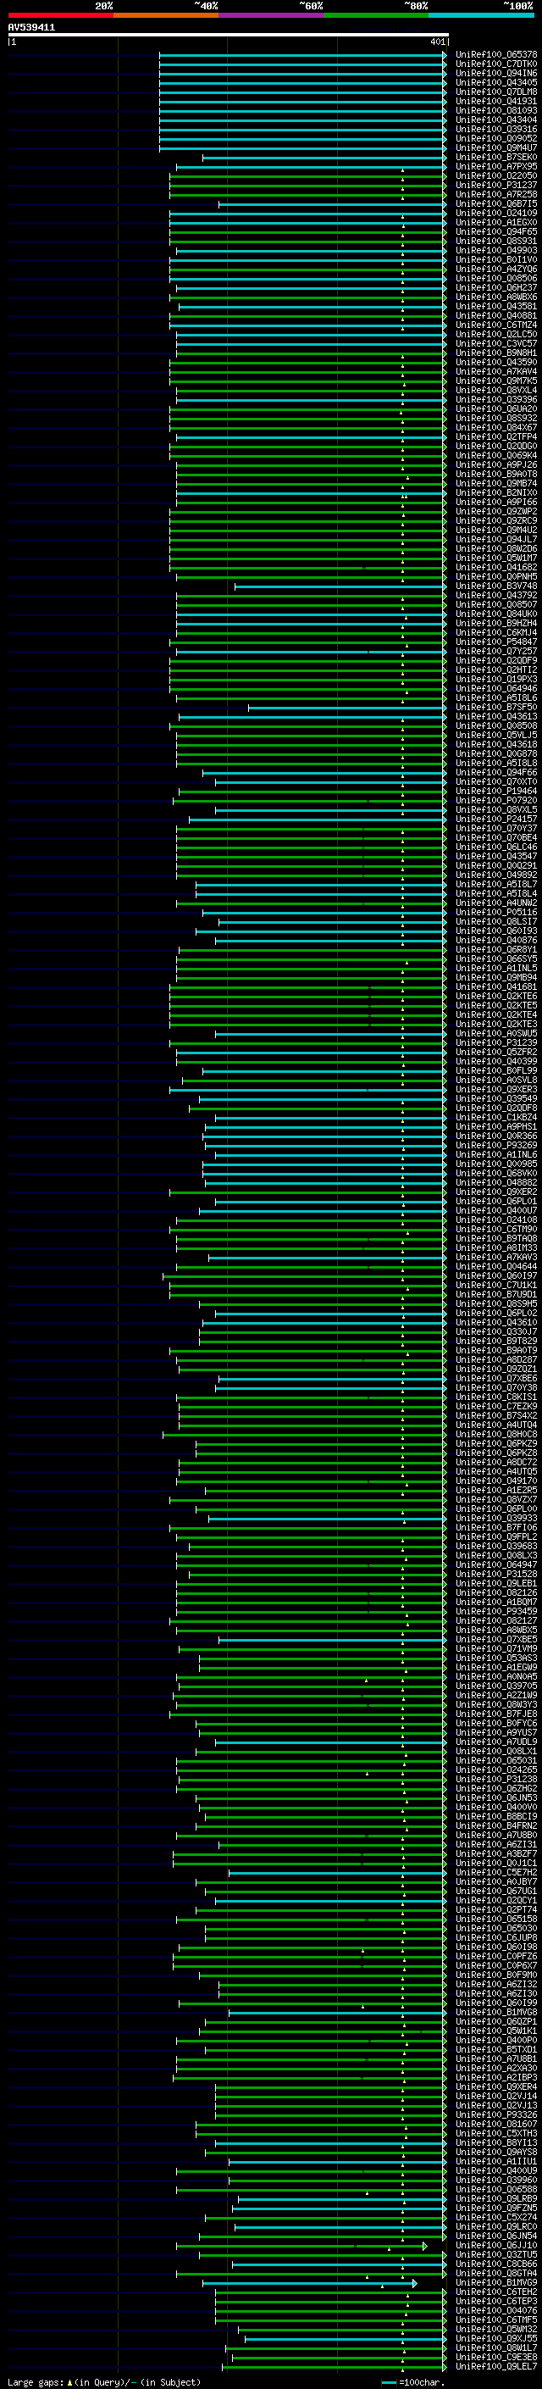Select hit UniRef100_Q43792
The height and width of the screenshot is (2389, 542).
(x=496, y=596)
